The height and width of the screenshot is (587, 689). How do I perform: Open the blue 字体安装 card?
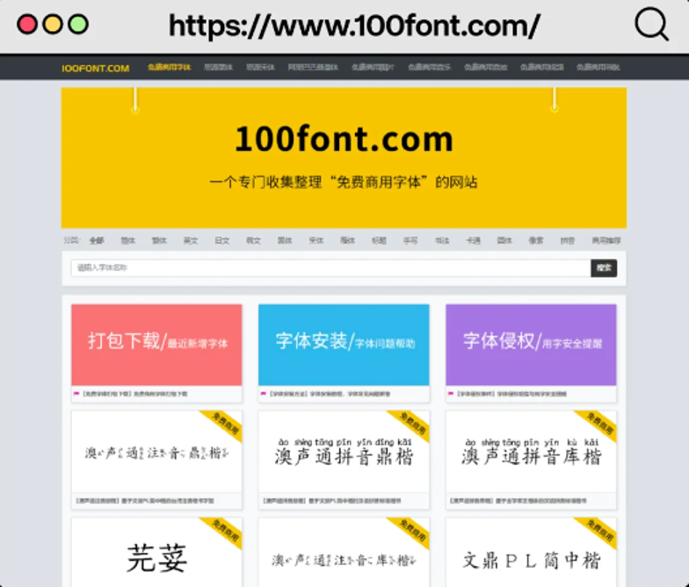[344, 344]
